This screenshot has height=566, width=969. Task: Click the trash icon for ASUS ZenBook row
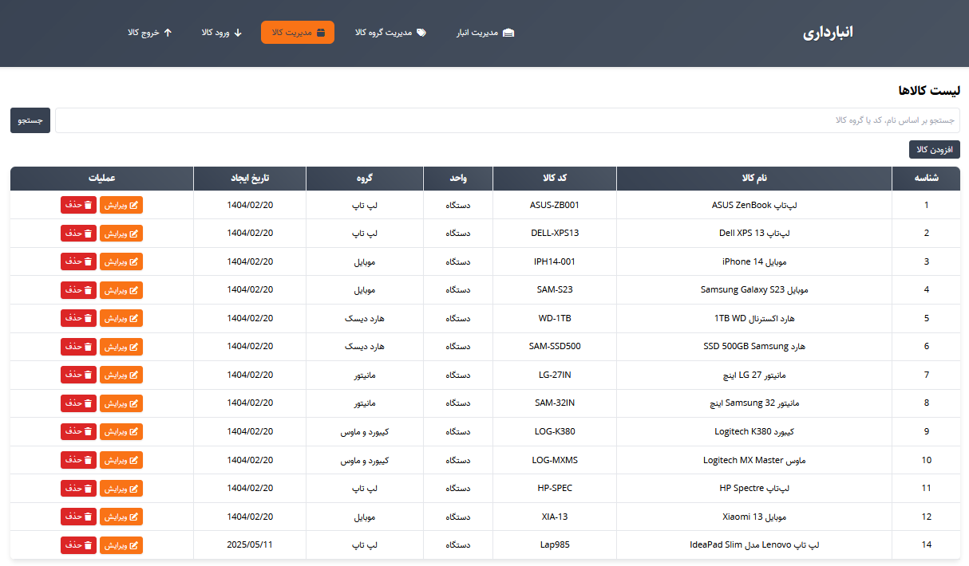pyautogui.click(x=89, y=205)
